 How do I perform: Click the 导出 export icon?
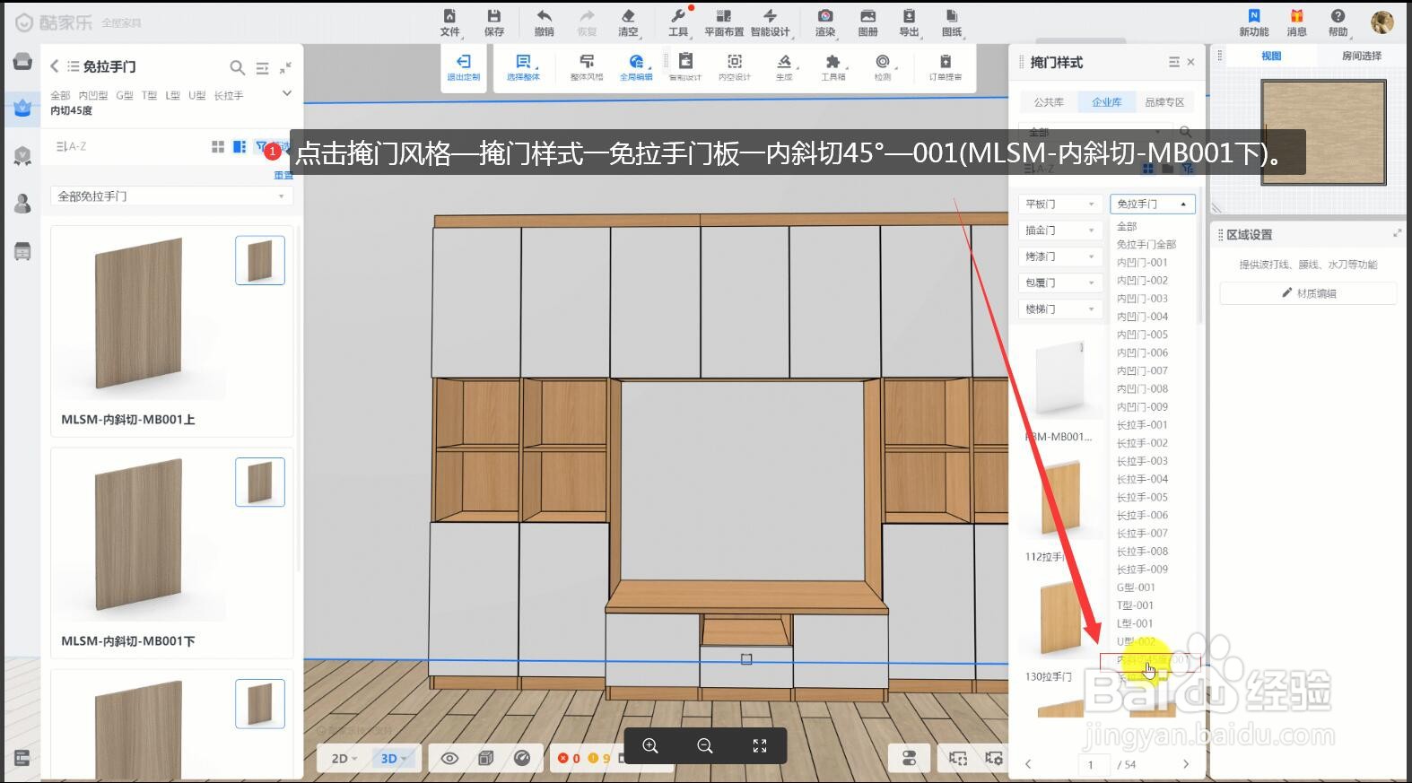[909, 22]
